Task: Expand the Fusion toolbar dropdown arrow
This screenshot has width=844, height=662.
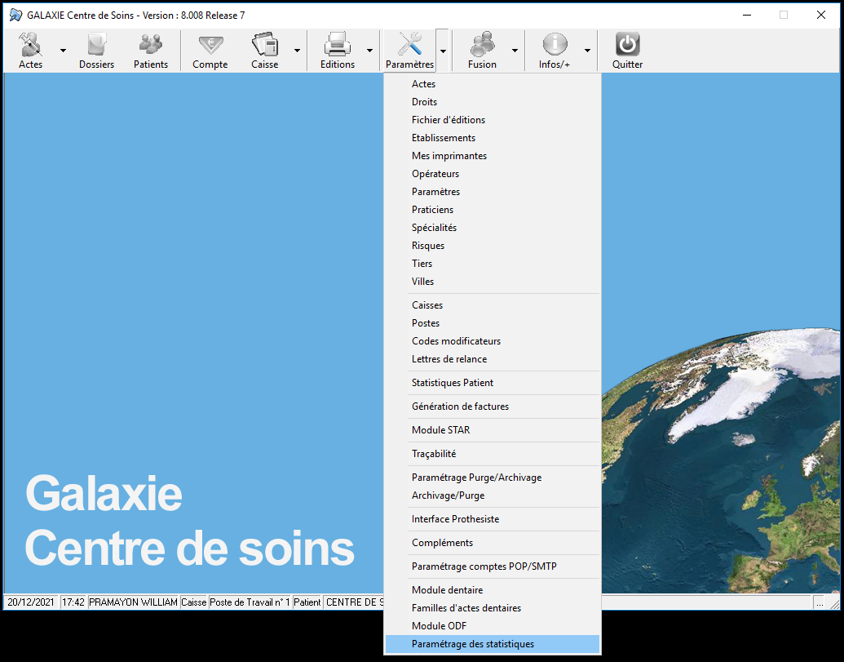Action: [x=515, y=51]
